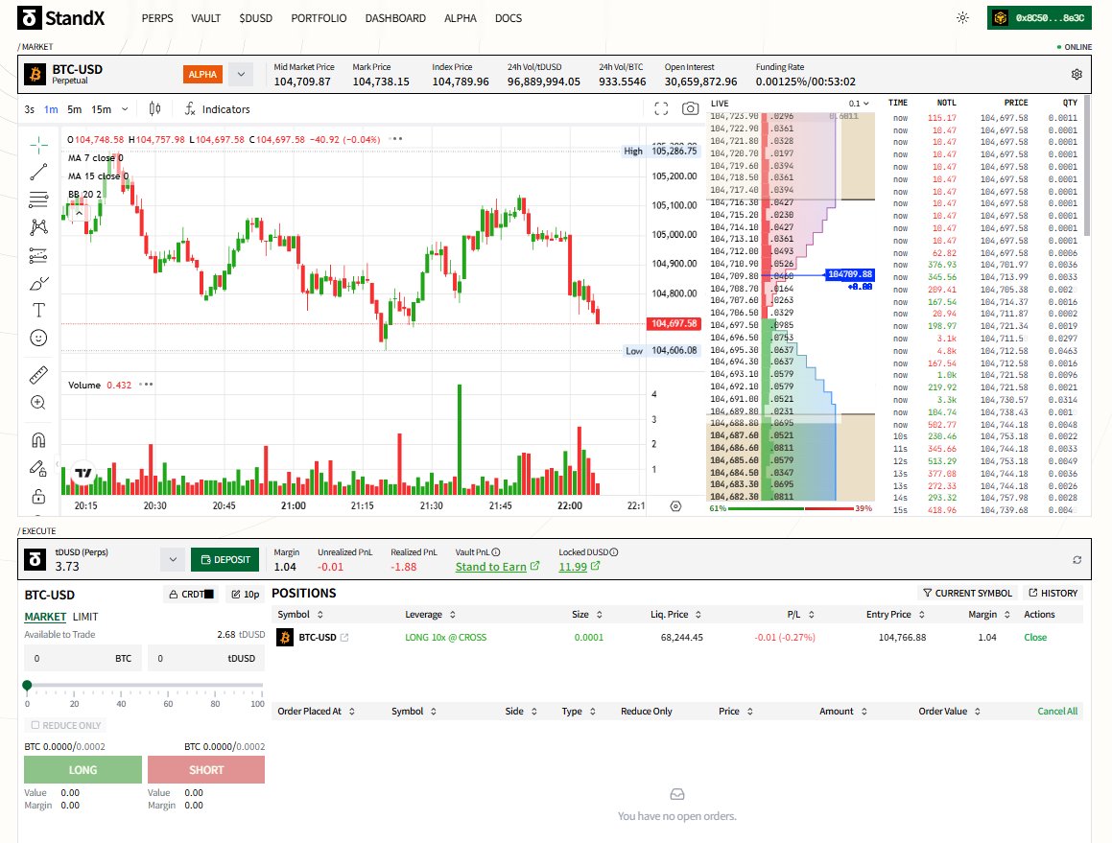Screen dimensions: 1112x843
Task: Open the Indicators panel
Action: [x=217, y=109]
